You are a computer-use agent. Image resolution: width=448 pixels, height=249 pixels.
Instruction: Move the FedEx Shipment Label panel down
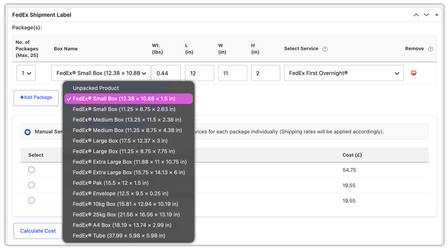426,15
